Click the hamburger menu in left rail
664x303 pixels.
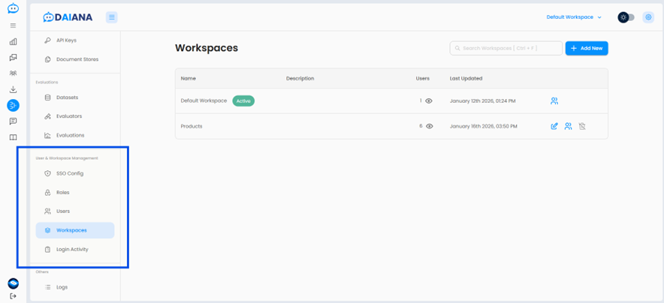tap(13, 25)
